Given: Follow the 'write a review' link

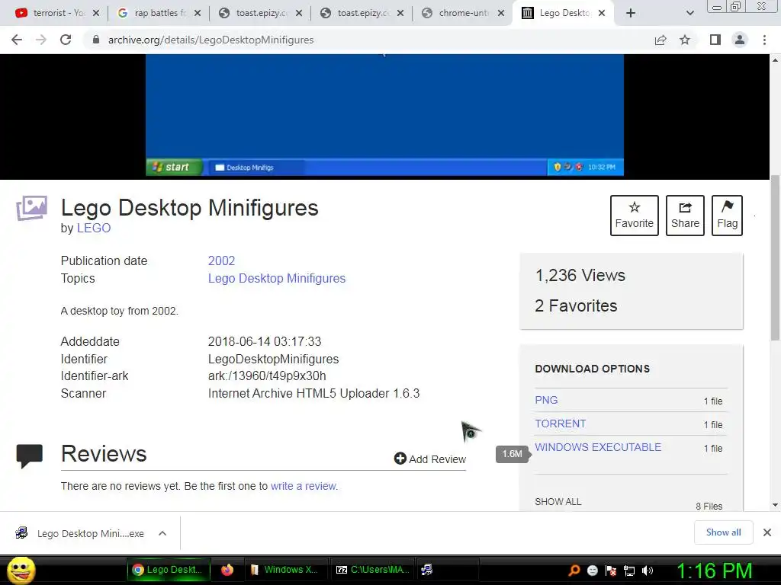Looking at the screenshot, I should (304, 486).
